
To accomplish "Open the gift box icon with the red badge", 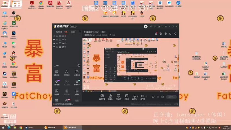I will [x=156, y=34].
